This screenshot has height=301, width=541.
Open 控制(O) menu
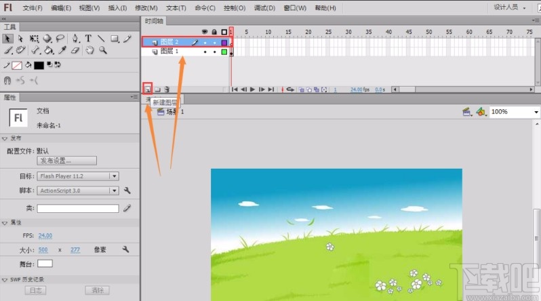pyautogui.click(x=235, y=7)
